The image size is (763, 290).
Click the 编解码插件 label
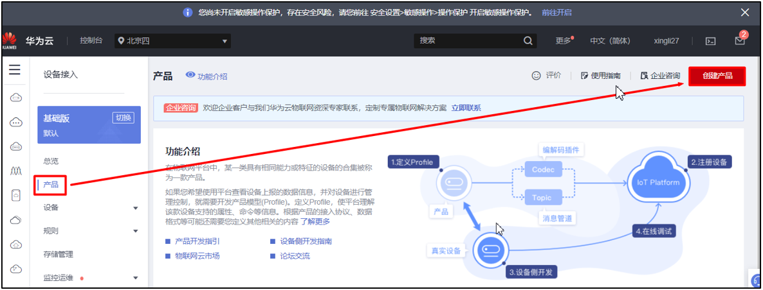(561, 149)
